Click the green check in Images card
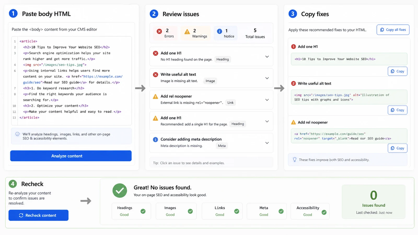This screenshot has height=235, width=418. pyautogui.click(x=190, y=211)
